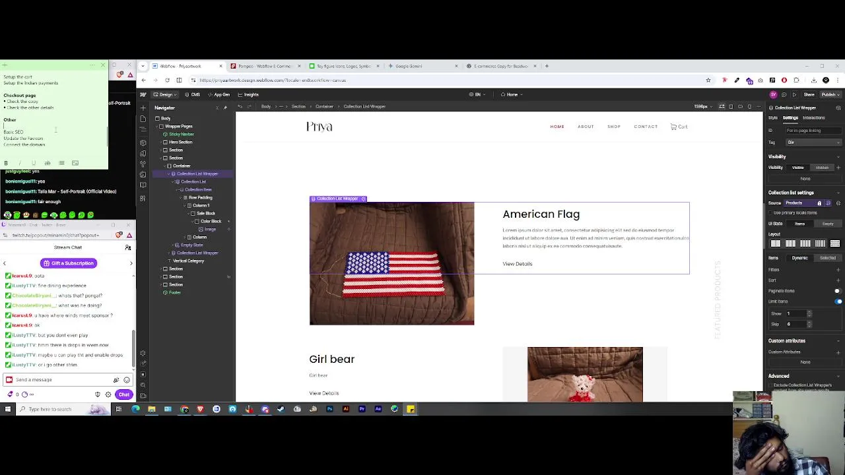Select the first grid layout option
The height and width of the screenshot is (475, 845).
coord(776,243)
